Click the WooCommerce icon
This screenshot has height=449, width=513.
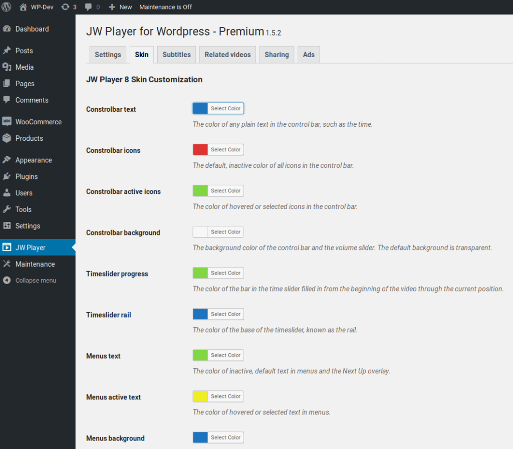(x=7, y=121)
